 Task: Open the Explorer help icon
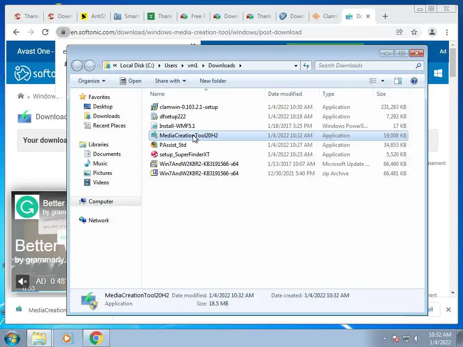point(414,81)
